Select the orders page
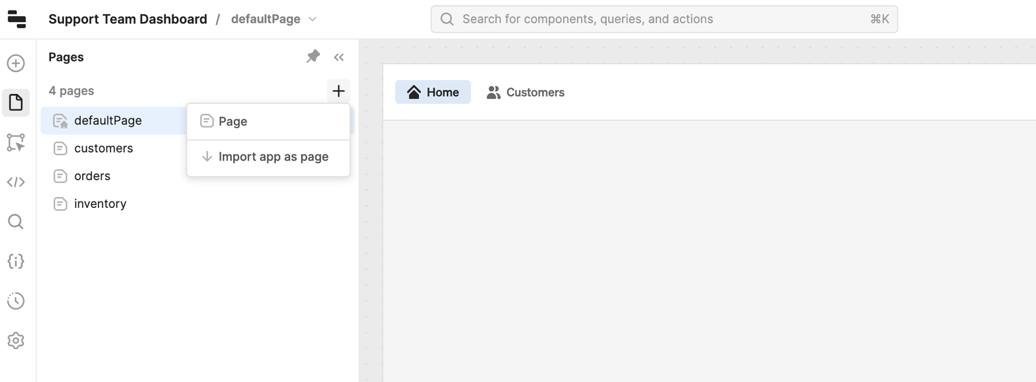1036x382 pixels. tap(93, 176)
